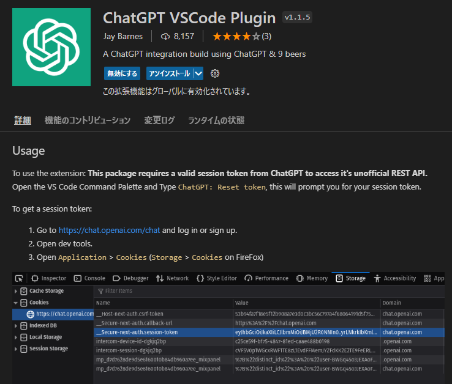Image resolution: width=452 pixels, height=384 pixels.
Task: Select https://chat.openai.com under Cookies
Action: (x=53, y=314)
